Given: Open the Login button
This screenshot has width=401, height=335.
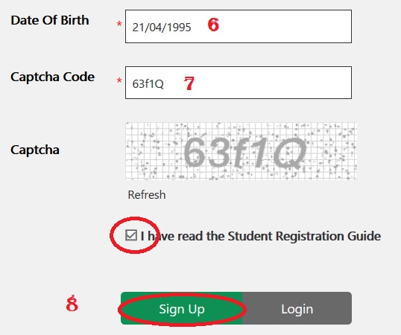Looking at the screenshot, I should pyautogui.click(x=297, y=308).
